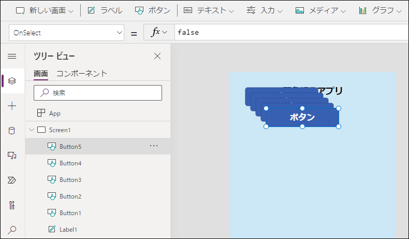Click the Button2 control icon in tree
Viewport: 409px width, 239px height.
(52, 196)
